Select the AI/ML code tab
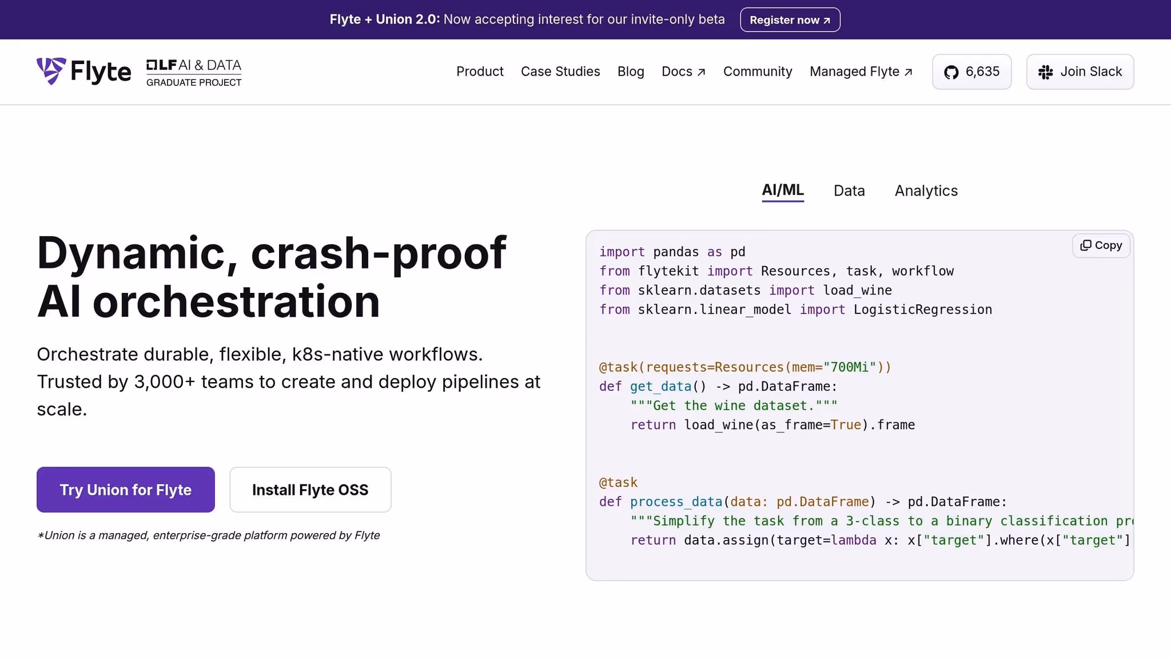Viewport: 1171px width, 659px height. click(x=782, y=190)
